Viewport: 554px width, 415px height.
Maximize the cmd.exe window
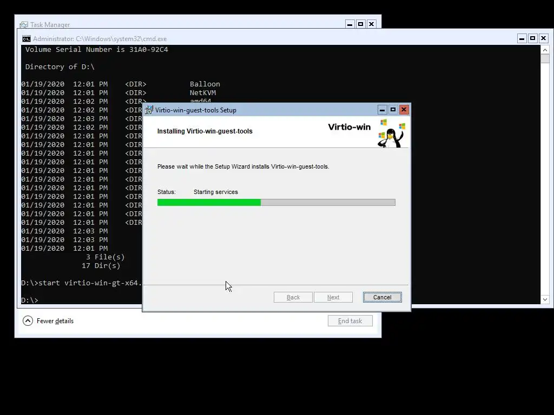533,38
